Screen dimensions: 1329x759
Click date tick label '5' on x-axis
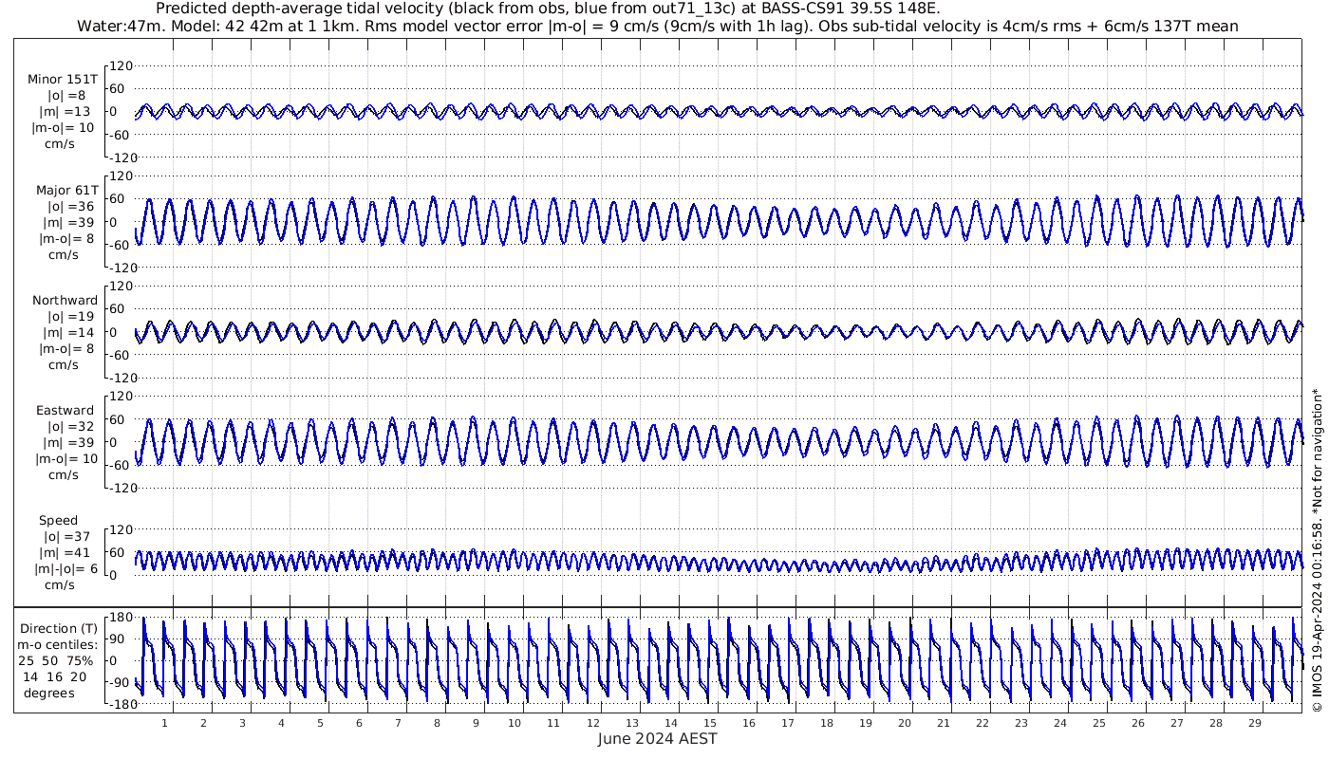coord(320,723)
